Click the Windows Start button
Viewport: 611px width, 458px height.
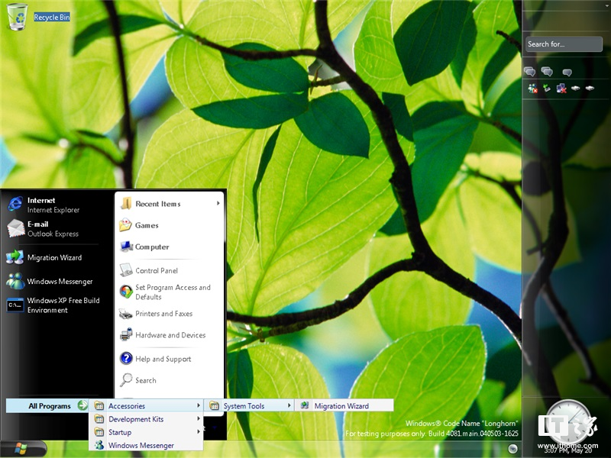(x=23, y=449)
